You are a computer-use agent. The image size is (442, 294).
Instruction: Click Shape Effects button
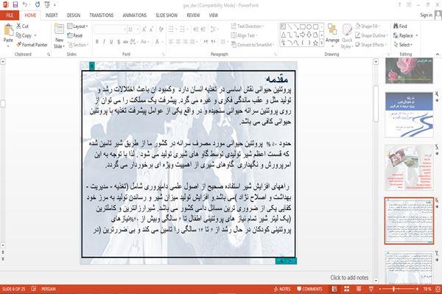tap(371, 45)
